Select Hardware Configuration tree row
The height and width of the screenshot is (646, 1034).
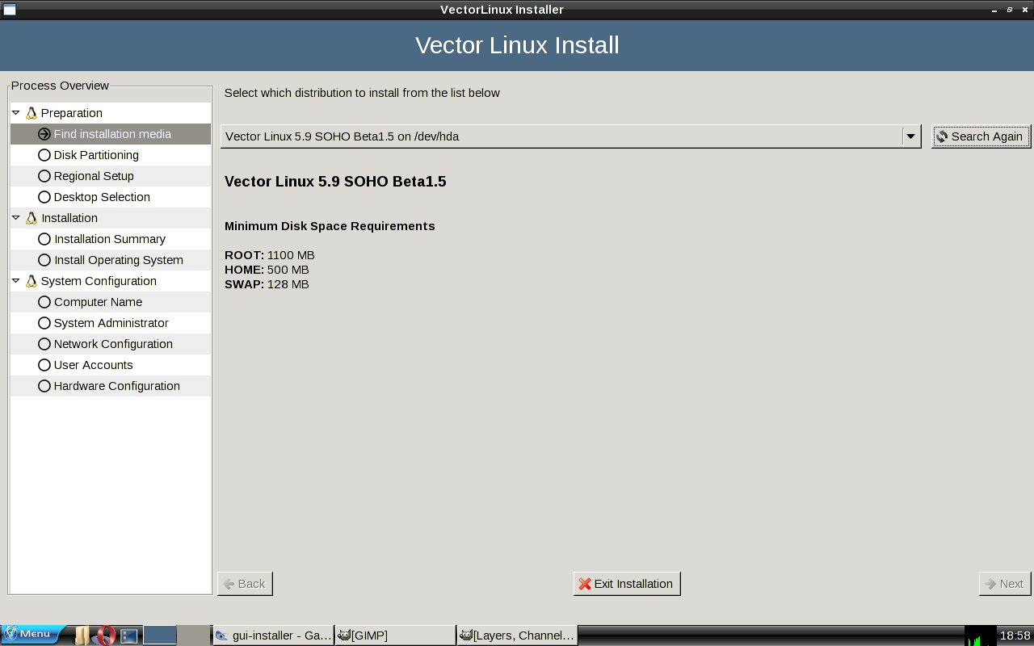[x=111, y=386]
